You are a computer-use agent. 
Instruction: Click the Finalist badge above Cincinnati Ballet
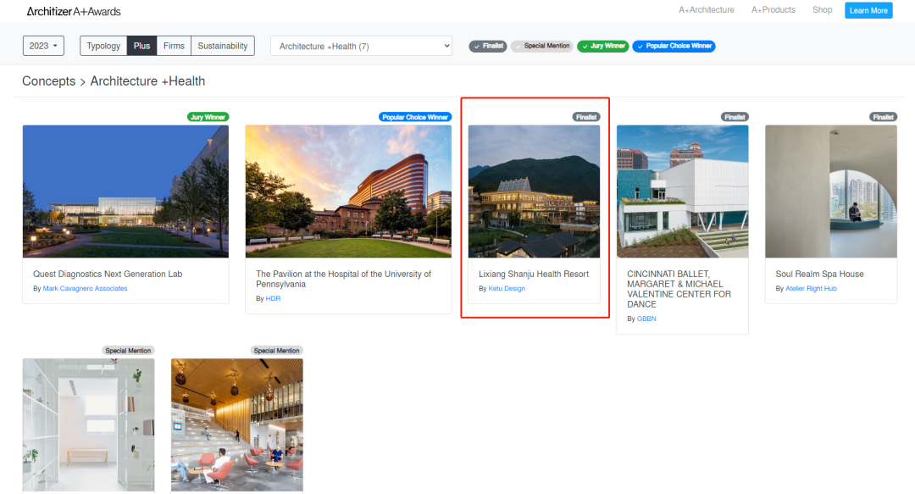click(735, 118)
